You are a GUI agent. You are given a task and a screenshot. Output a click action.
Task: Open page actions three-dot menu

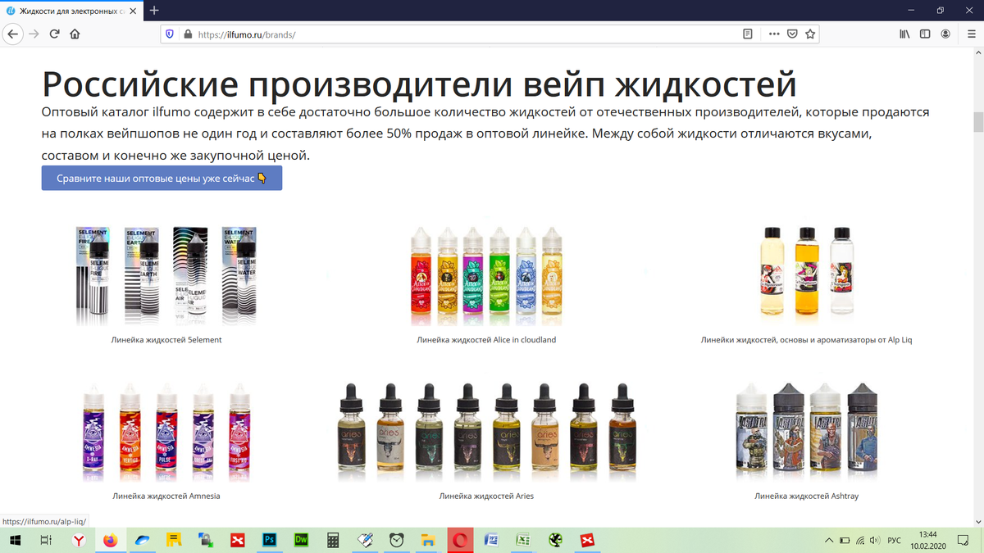tap(775, 34)
